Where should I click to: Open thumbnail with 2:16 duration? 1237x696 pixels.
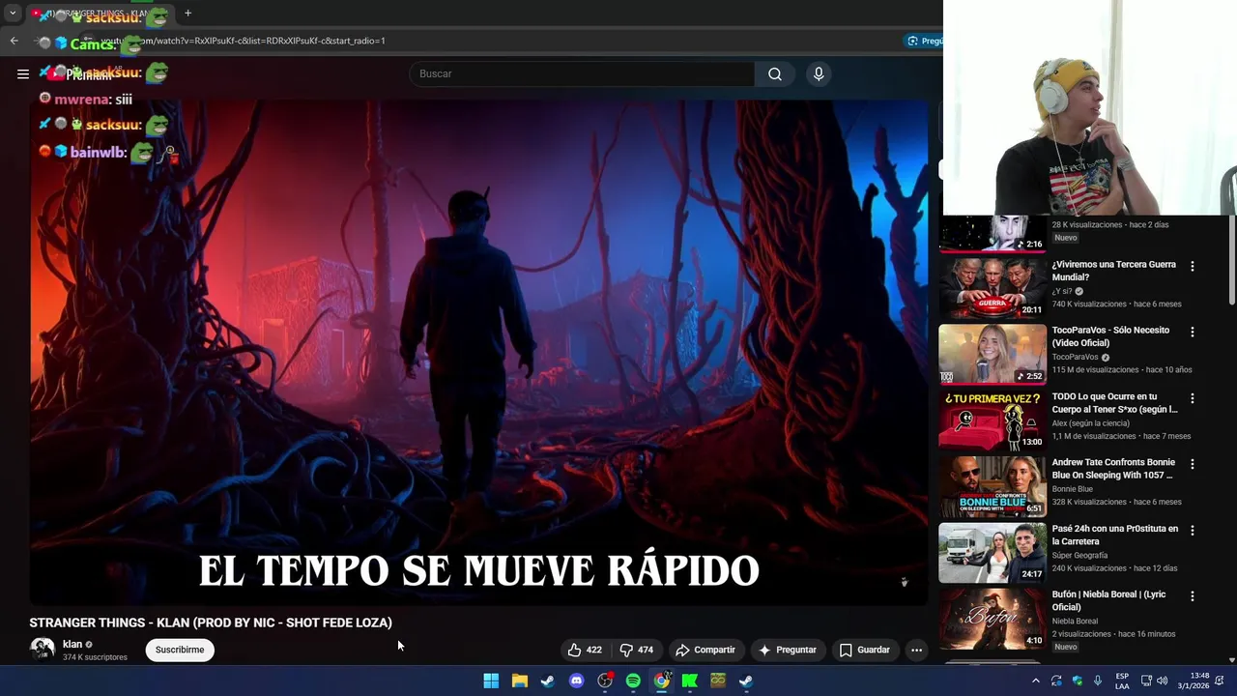point(992,233)
